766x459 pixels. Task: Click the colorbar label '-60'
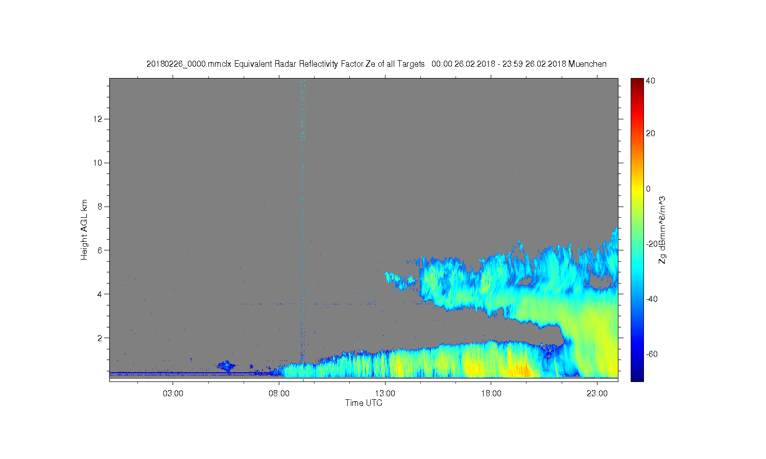click(652, 354)
